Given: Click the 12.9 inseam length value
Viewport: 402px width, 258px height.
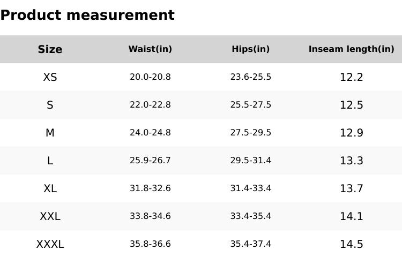Looking at the screenshot, I should [x=351, y=133].
